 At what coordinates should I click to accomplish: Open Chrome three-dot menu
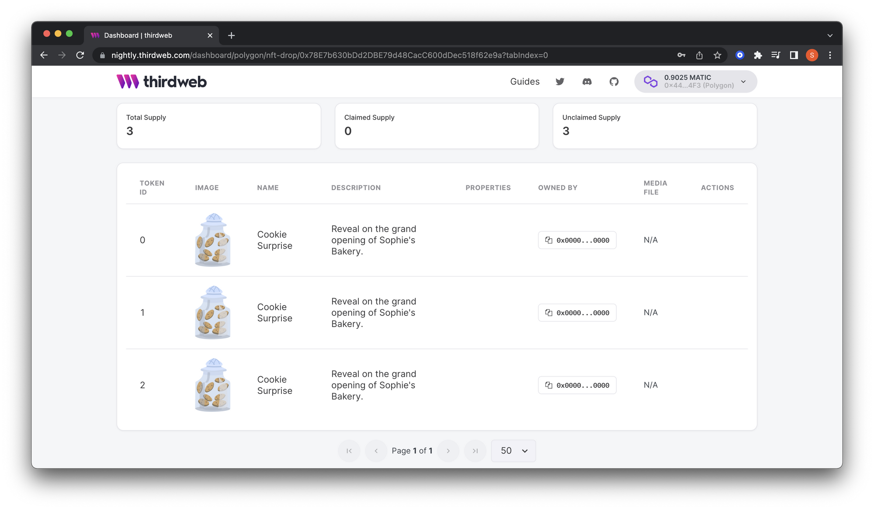point(830,55)
